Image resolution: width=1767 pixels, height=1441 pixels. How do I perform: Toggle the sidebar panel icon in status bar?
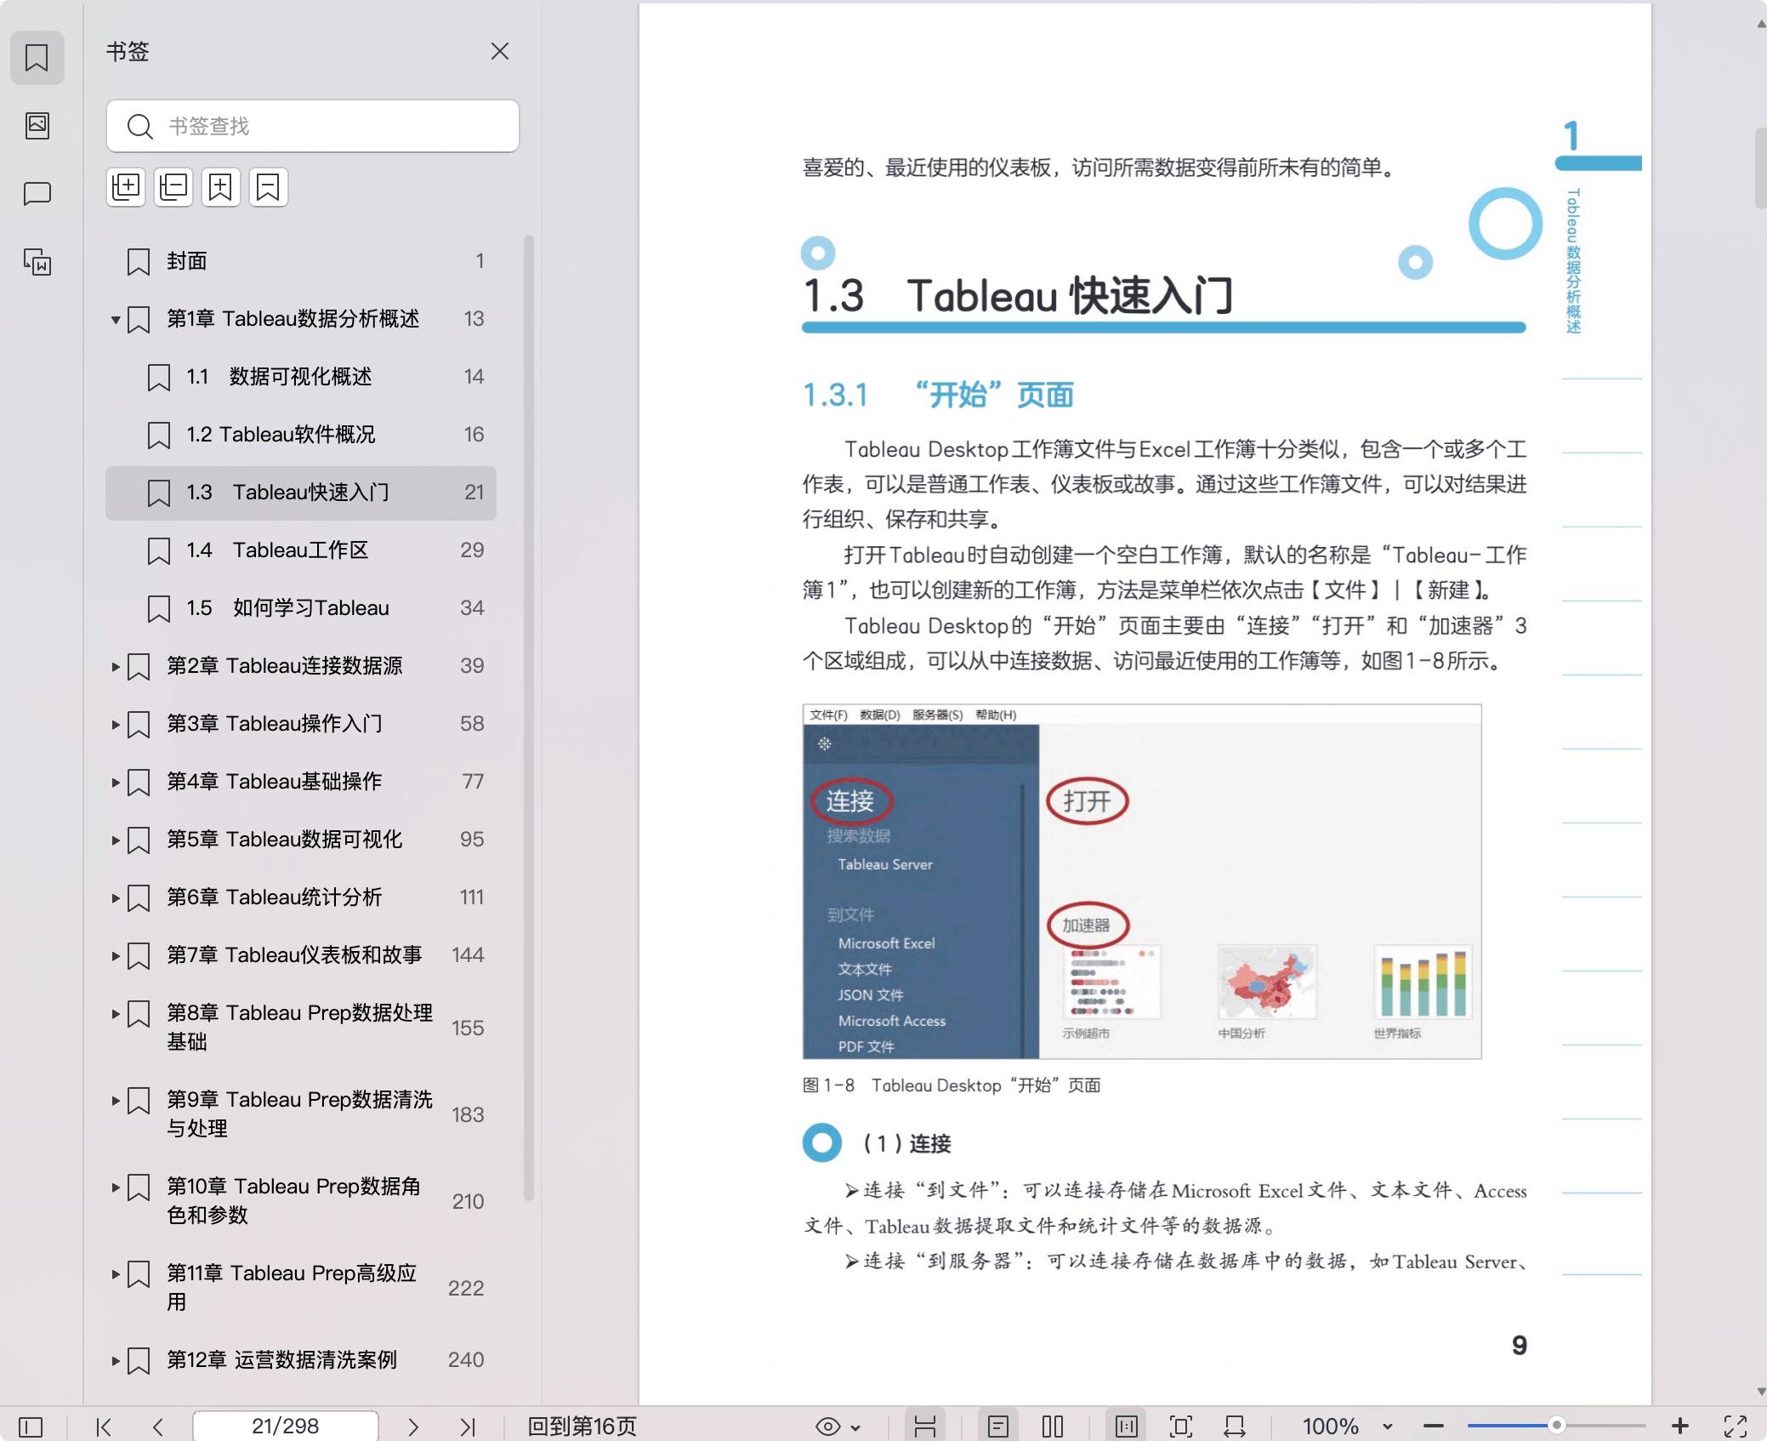coord(31,1426)
